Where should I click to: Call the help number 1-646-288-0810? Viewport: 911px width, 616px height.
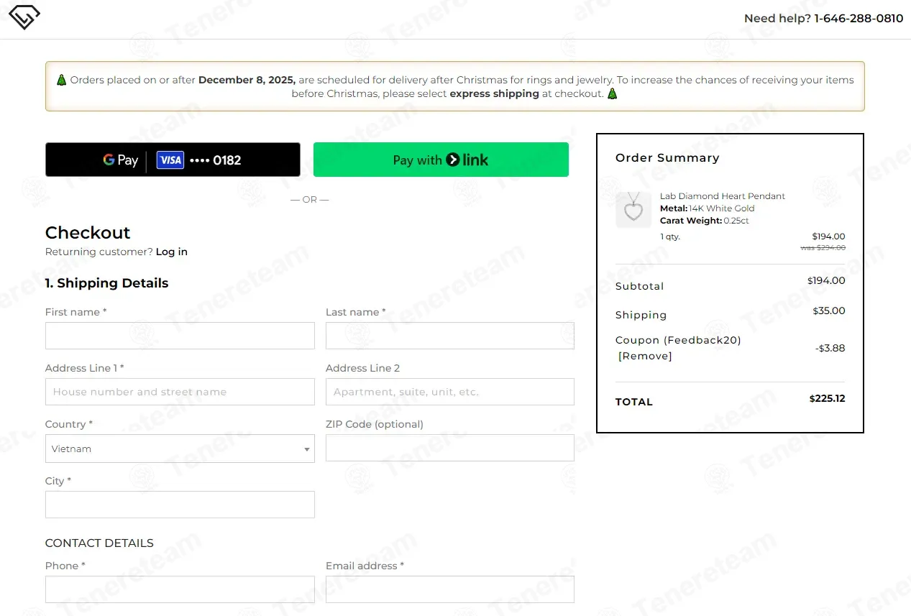[859, 19]
